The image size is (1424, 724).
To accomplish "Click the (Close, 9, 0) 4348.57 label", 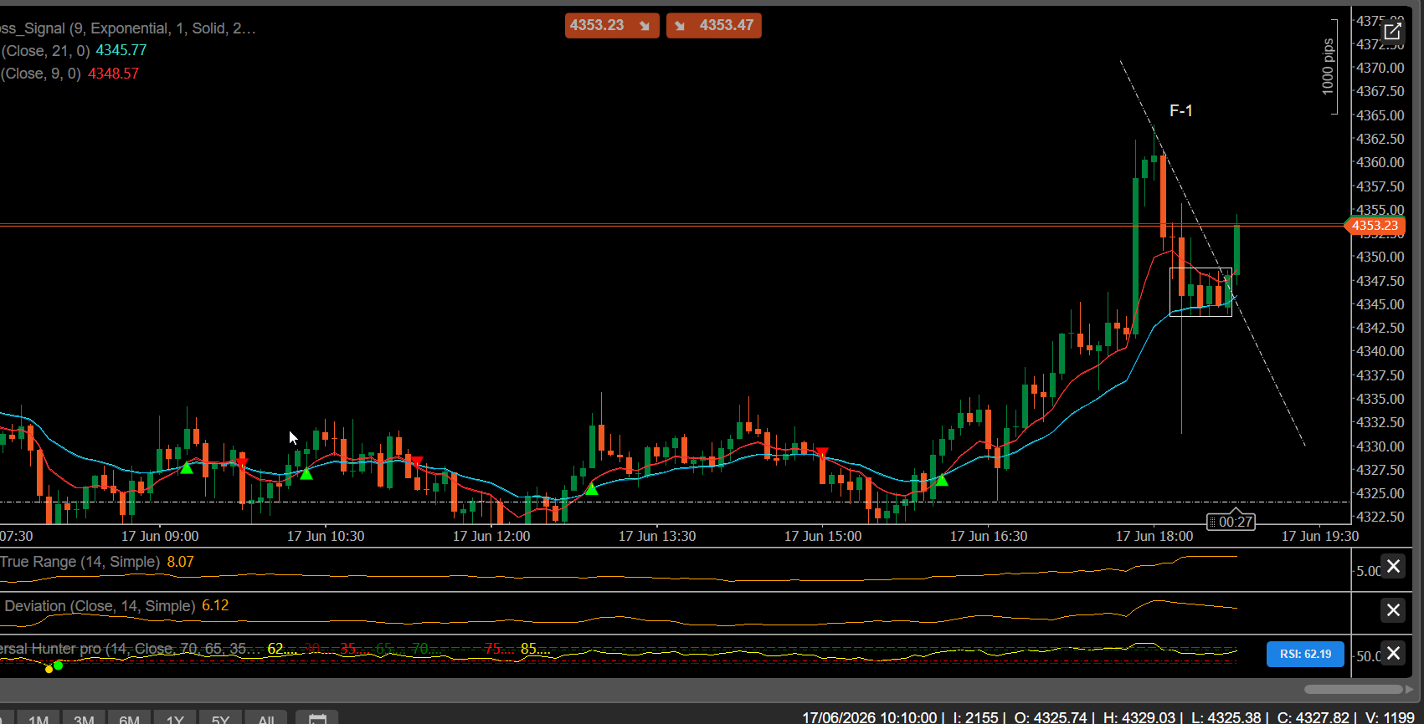I will pos(69,74).
